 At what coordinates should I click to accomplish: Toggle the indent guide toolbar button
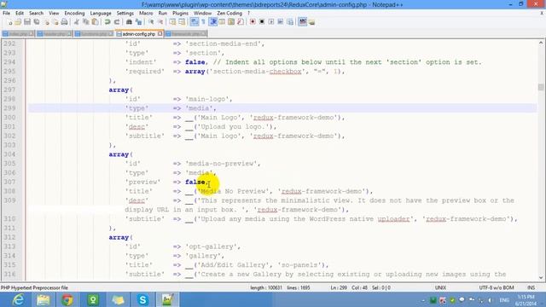tap(213, 22)
